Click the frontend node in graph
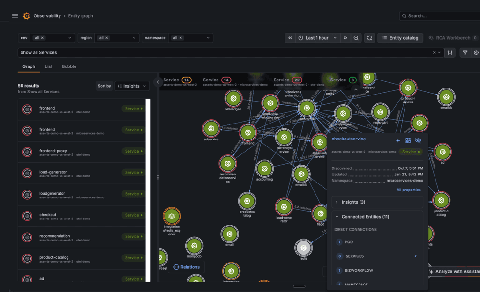Screen dimensions: 480x292 tap(247, 132)
